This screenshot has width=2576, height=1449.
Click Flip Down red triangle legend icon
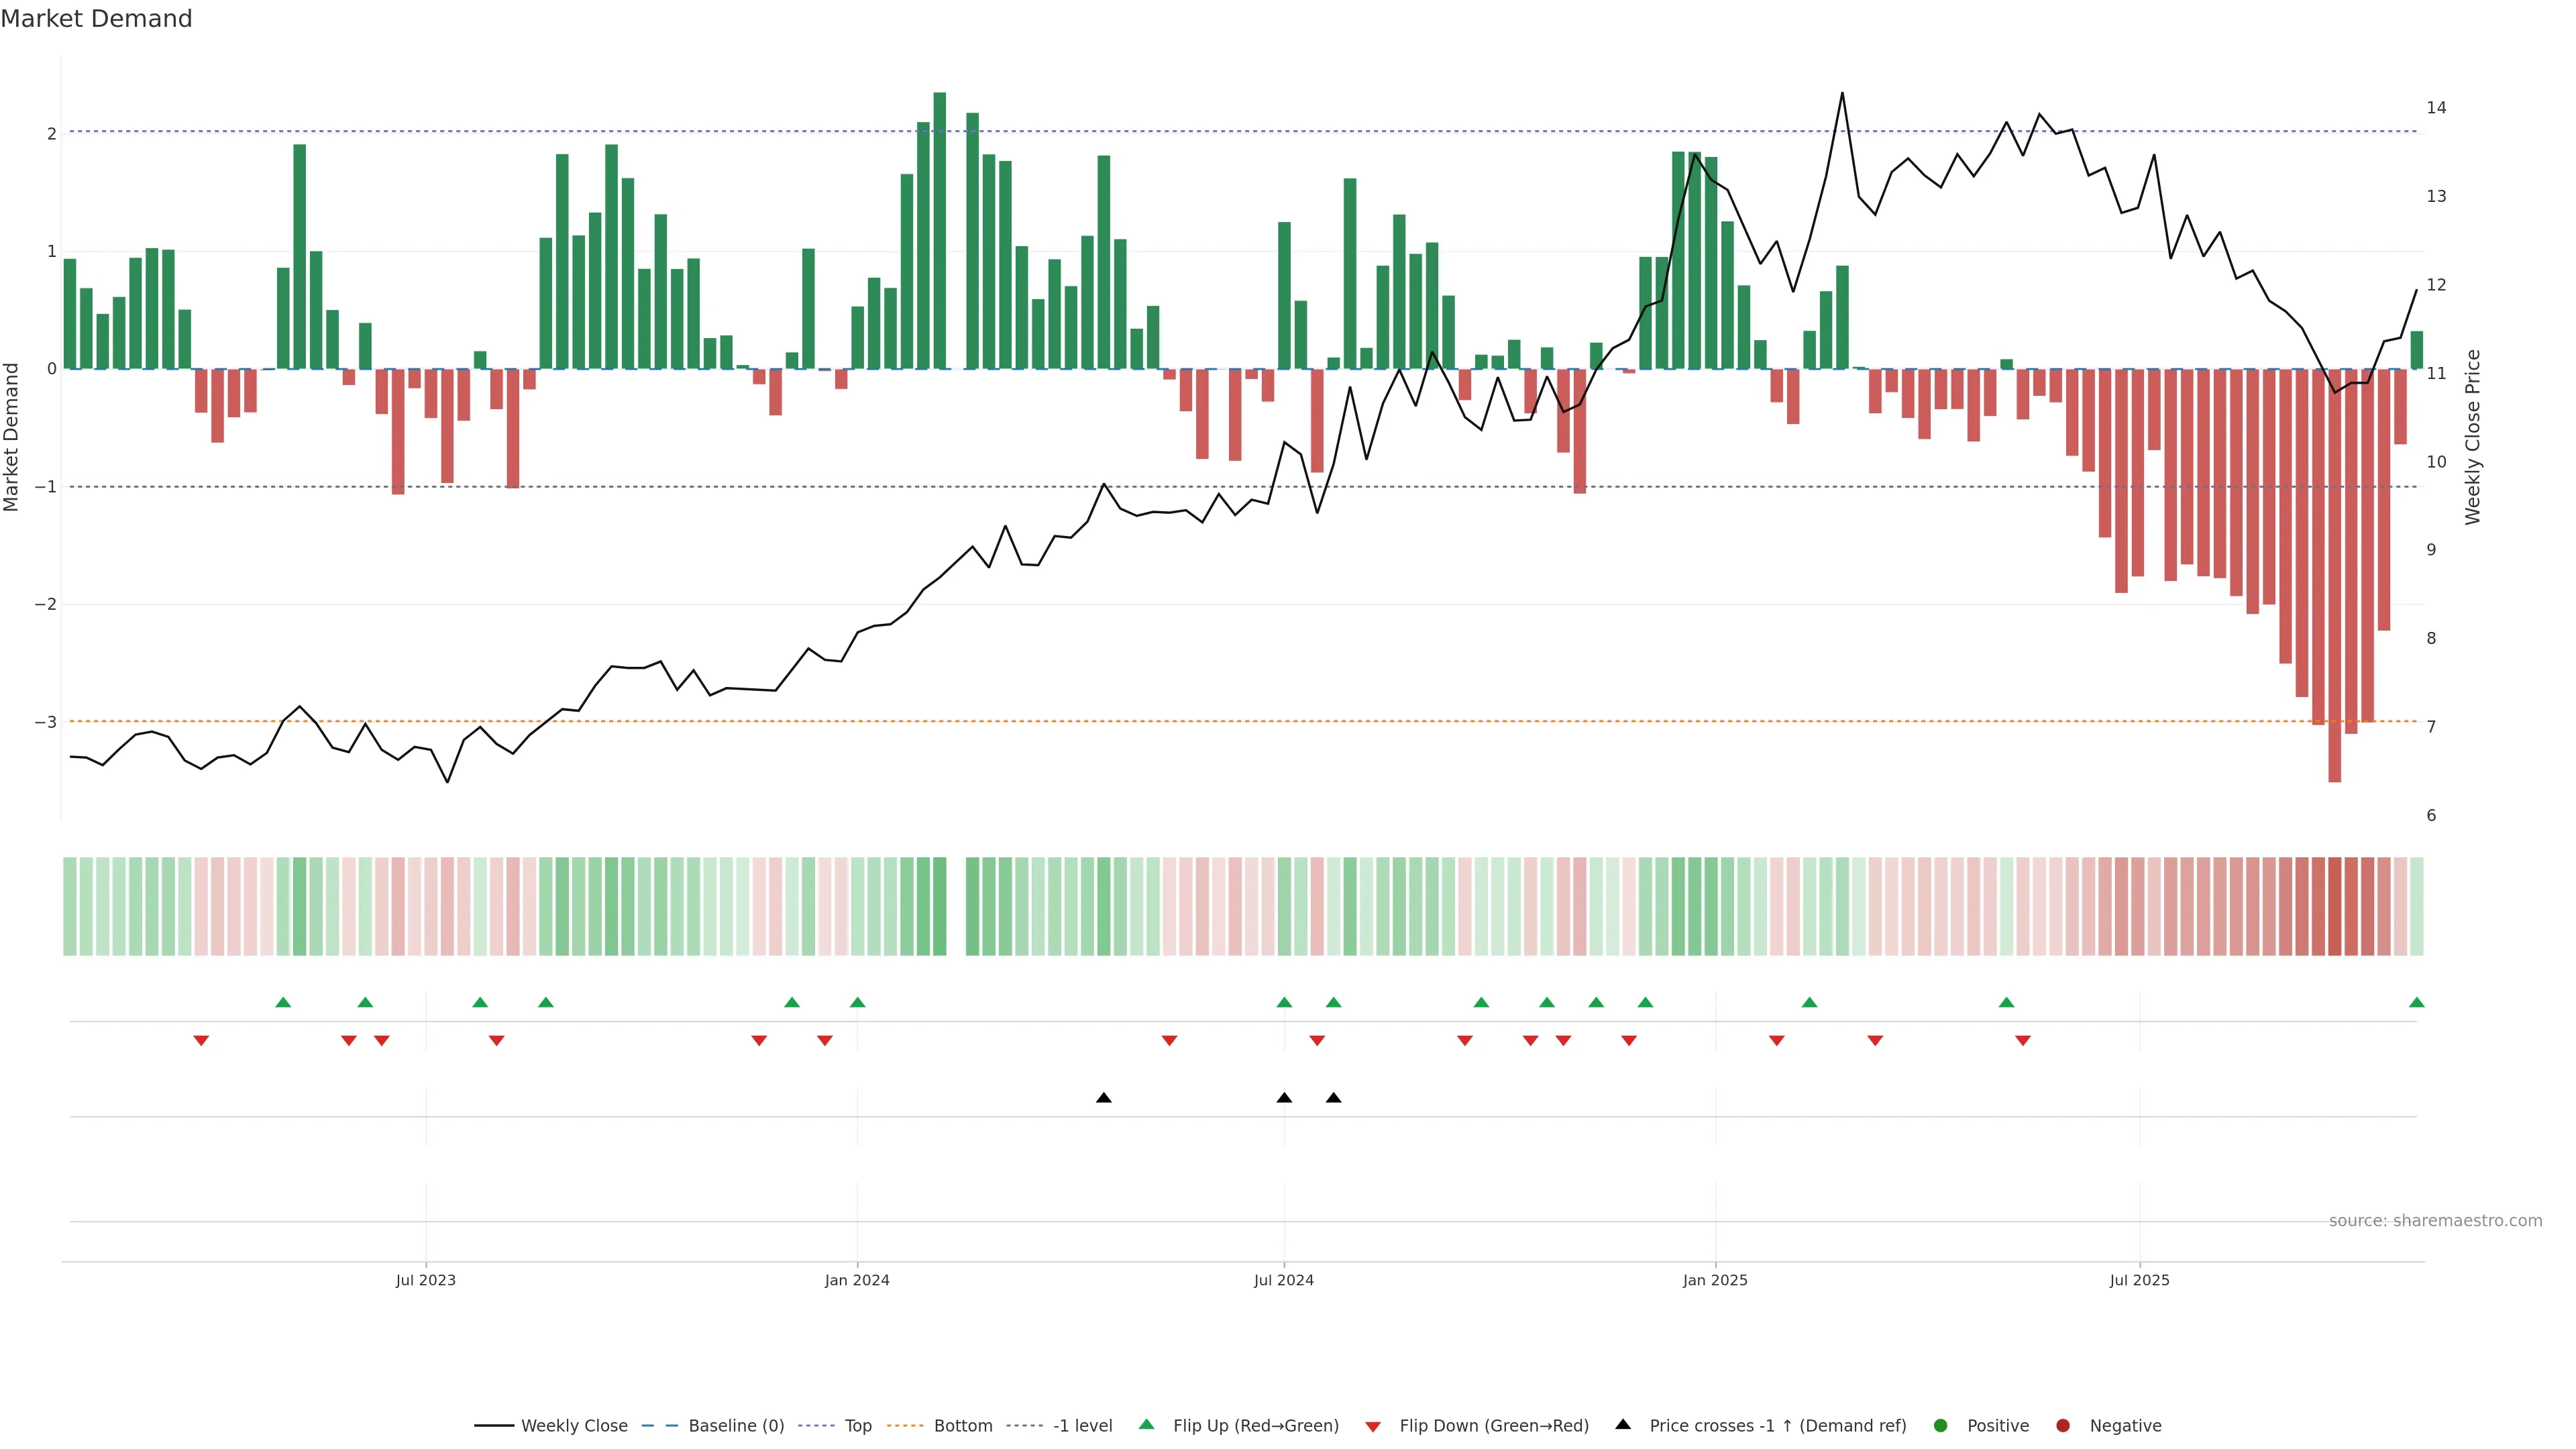click(x=1373, y=1427)
